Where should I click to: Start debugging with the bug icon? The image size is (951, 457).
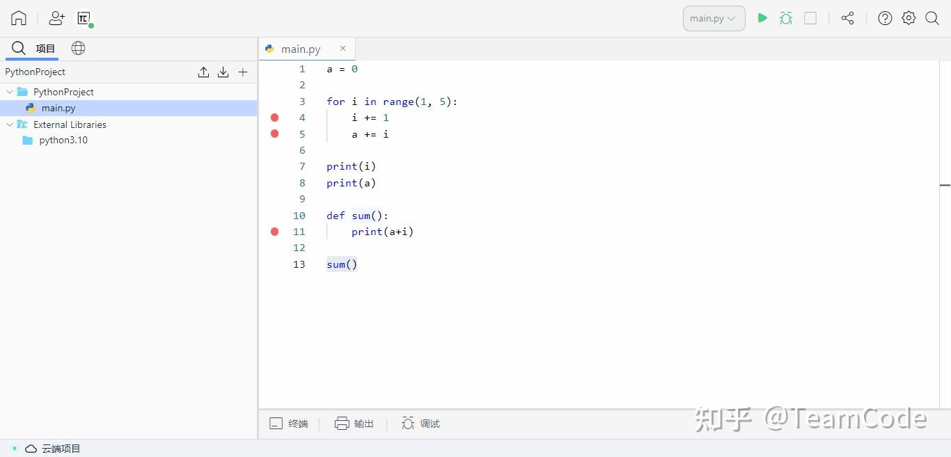click(x=786, y=18)
